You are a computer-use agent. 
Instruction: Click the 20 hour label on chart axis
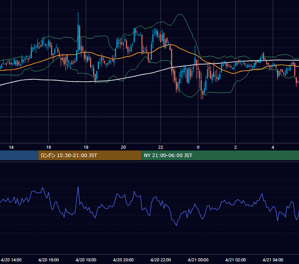click(x=124, y=147)
